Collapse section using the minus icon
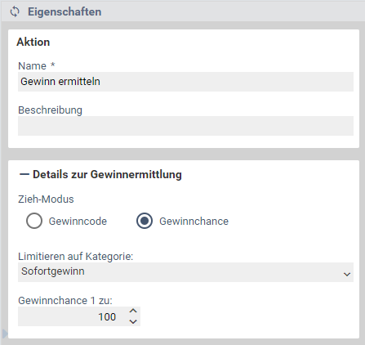Image resolution: width=365 pixels, height=345 pixels. (x=24, y=175)
